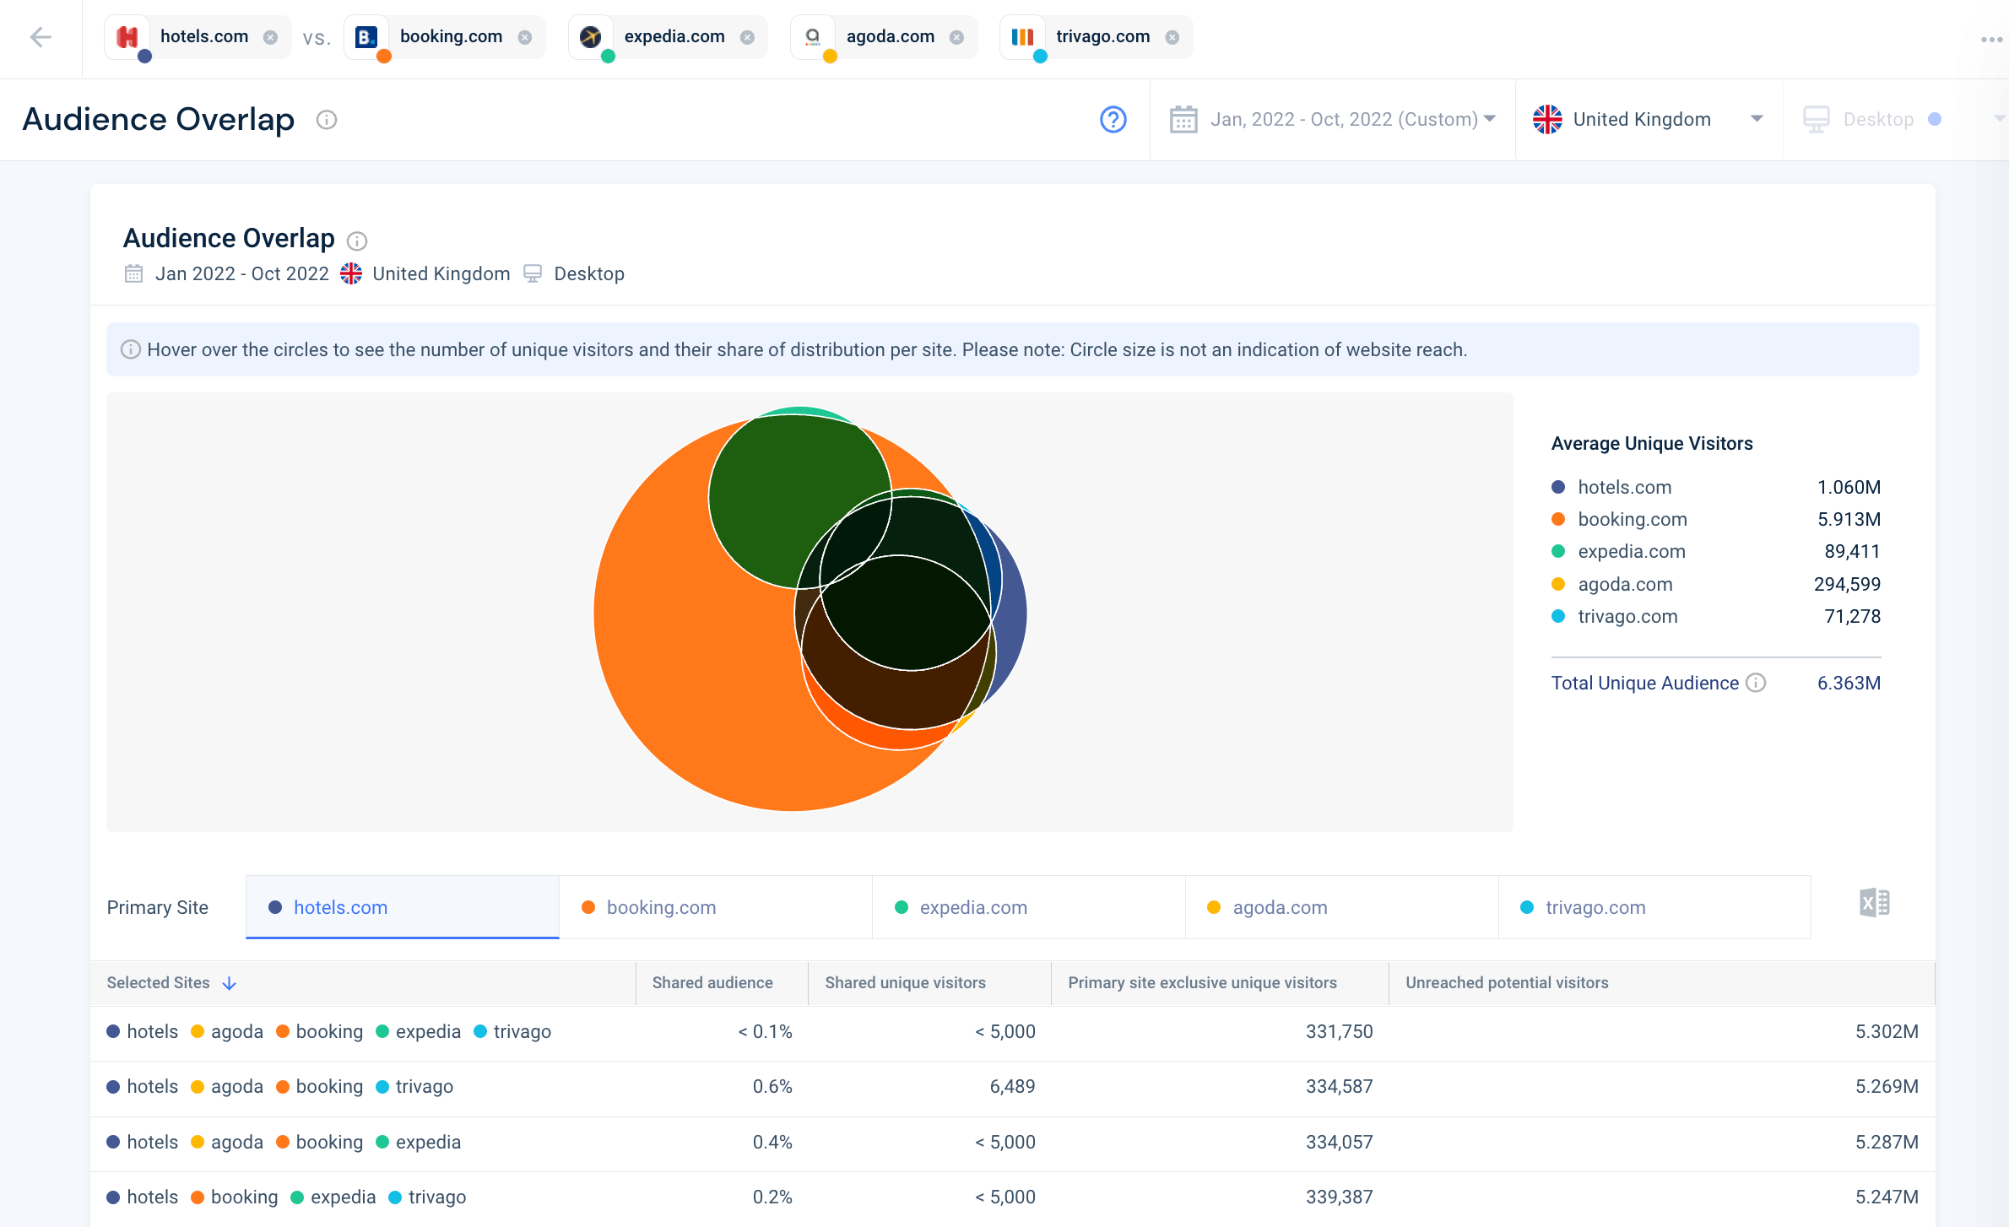The width and height of the screenshot is (2009, 1227).
Task: Remove hotels.com from comparison
Action: [270, 37]
